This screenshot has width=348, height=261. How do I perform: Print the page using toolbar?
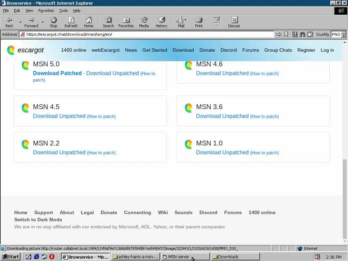(199, 22)
